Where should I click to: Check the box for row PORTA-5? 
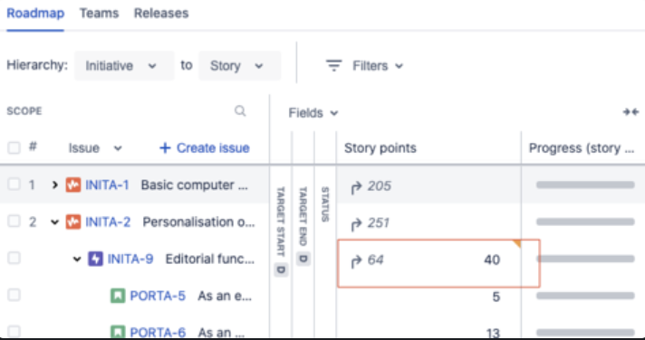coord(14,295)
